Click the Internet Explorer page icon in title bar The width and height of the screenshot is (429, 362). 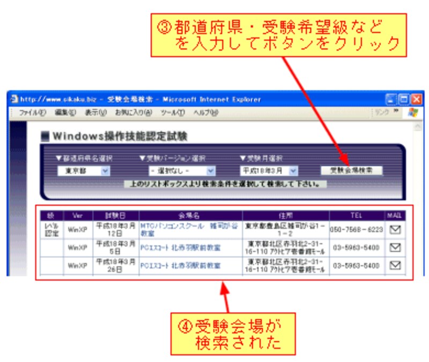point(14,99)
